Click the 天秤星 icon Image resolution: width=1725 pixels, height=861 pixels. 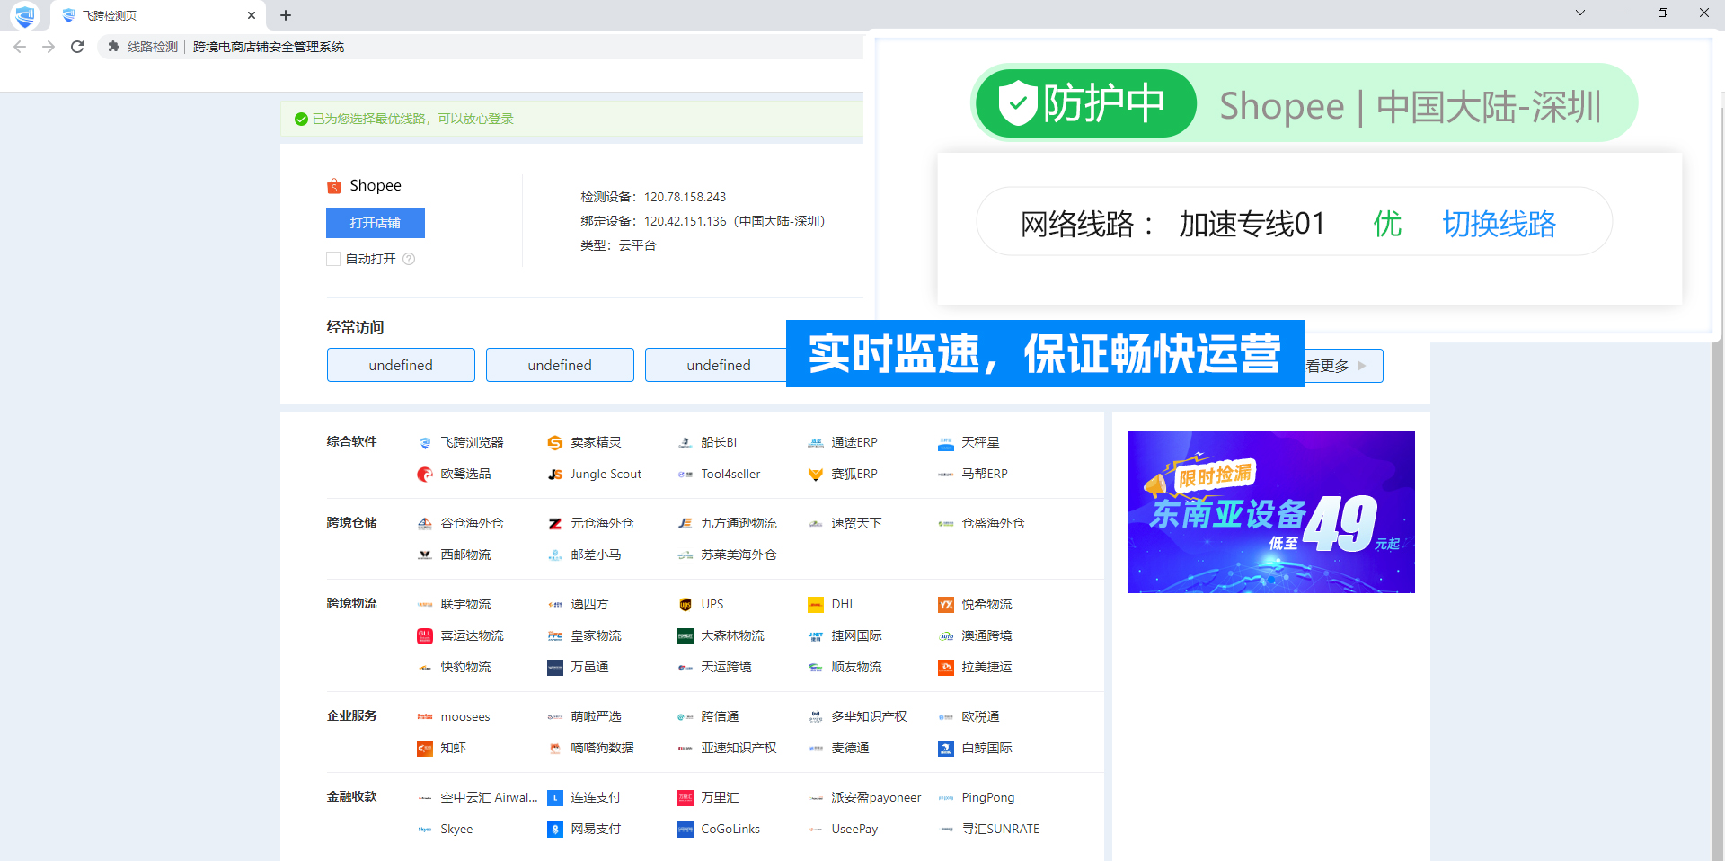point(946,443)
